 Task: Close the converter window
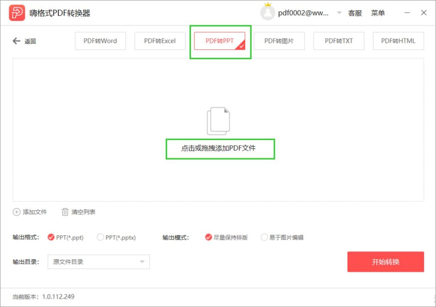coord(424,13)
